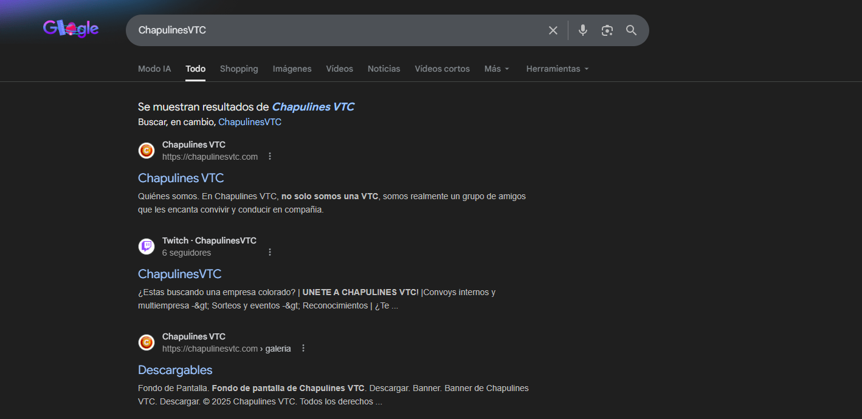862x419 pixels.
Task: Select the Modo IA tab
Action: (154, 69)
